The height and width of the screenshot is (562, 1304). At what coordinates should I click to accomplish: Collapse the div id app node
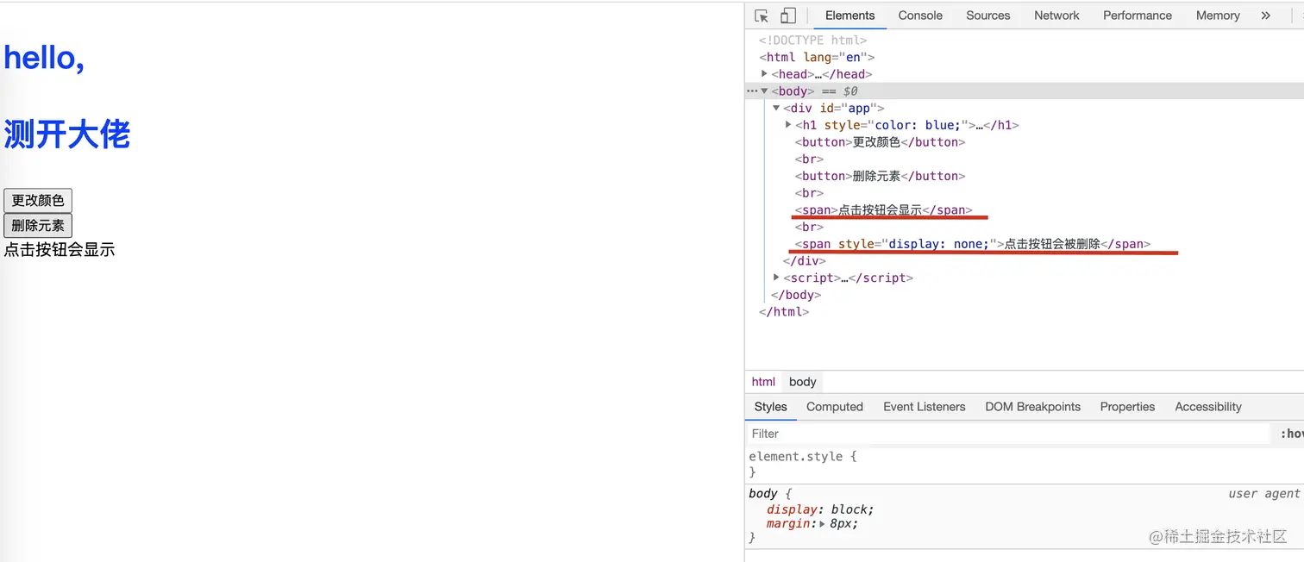tap(776, 108)
